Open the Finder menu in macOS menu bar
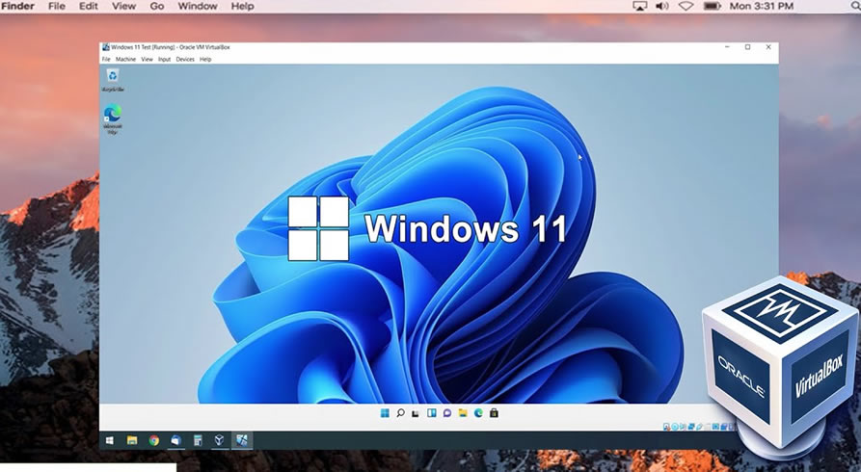The width and height of the screenshot is (861, 472). tap(17, 6)
